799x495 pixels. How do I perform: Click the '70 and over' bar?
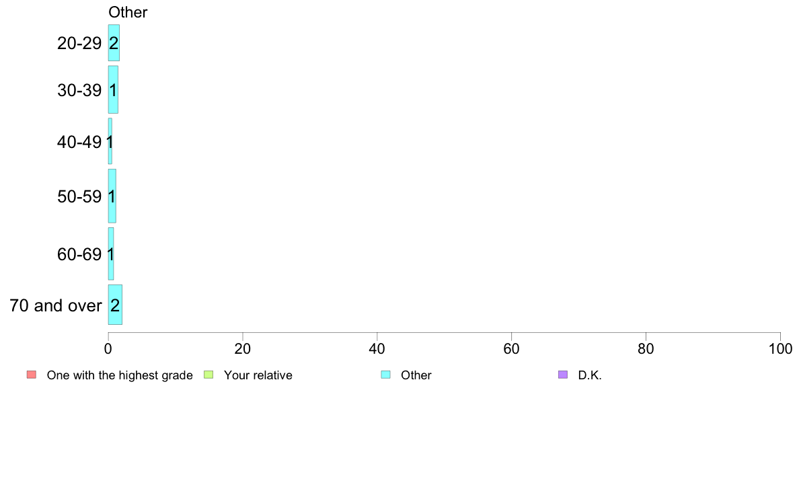coord(115,305)
